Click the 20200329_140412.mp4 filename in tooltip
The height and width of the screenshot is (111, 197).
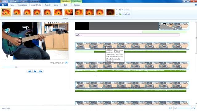tap(115, 50)
